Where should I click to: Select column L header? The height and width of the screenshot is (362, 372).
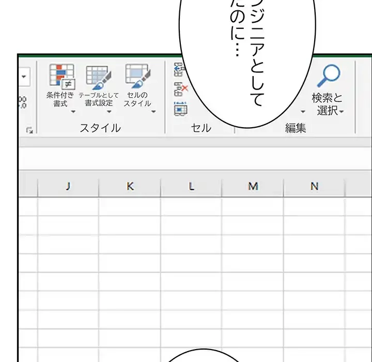pyautogui.click(x=191, y=187)
